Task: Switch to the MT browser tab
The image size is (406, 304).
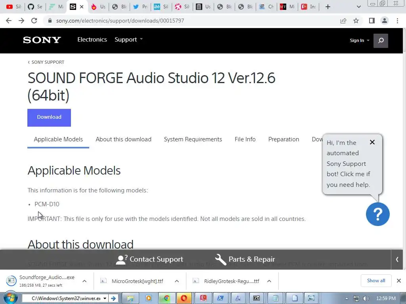Action: (x=287, y=7)
